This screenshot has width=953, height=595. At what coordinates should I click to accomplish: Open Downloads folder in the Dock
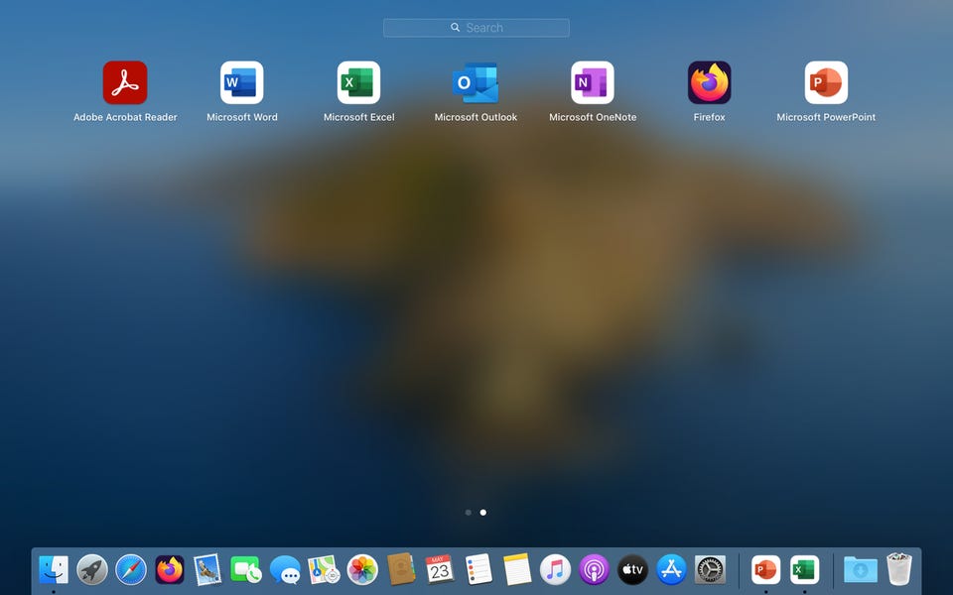pos(861,570)
